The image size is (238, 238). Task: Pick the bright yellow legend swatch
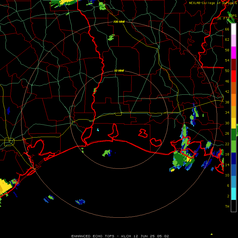tap(234, 123)
